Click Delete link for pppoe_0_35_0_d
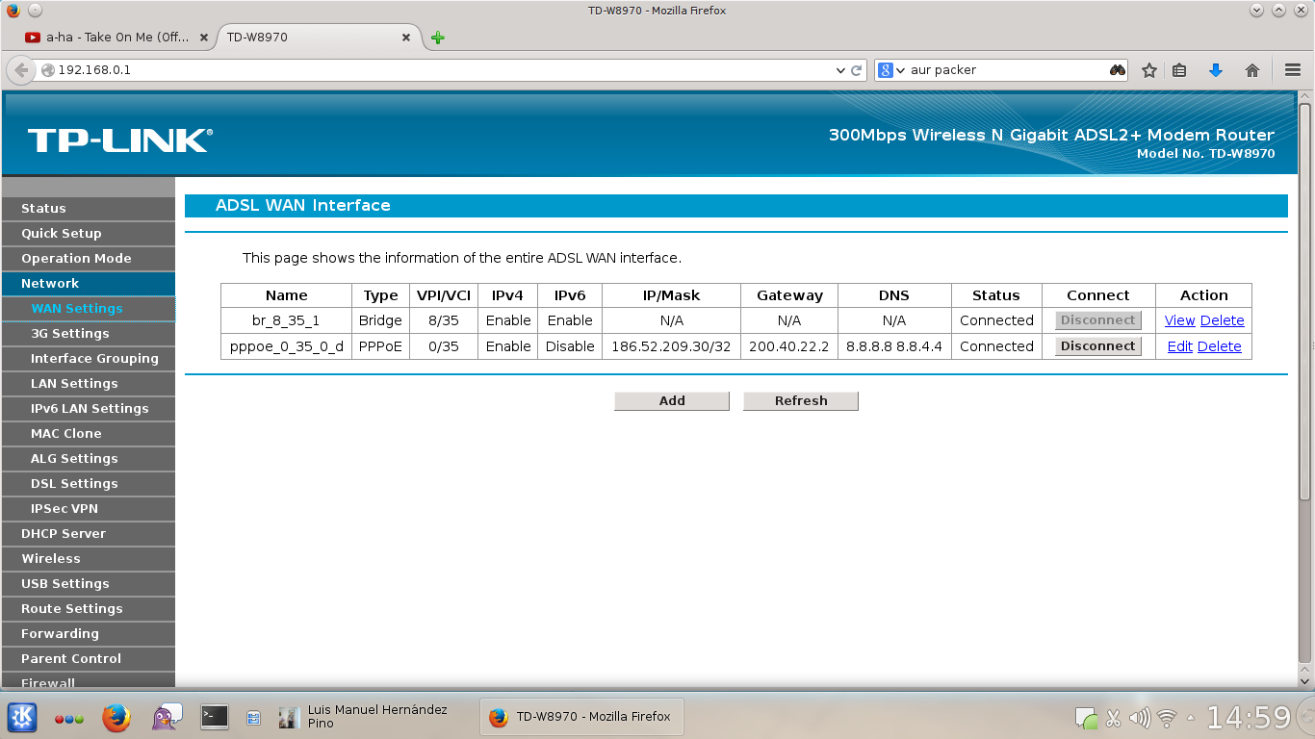The height and width of the screenshot is (739, 1315). coord(1220,346)
